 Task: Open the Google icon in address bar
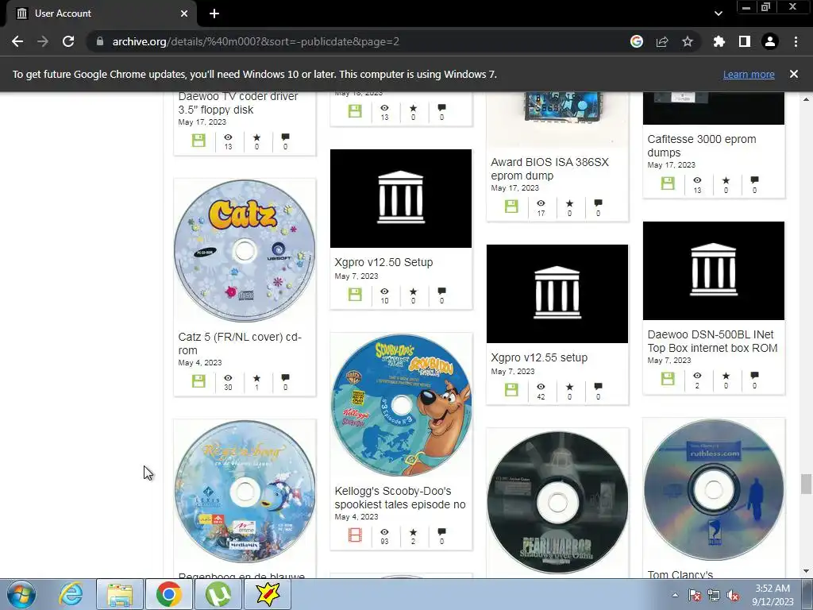point(637,41)
